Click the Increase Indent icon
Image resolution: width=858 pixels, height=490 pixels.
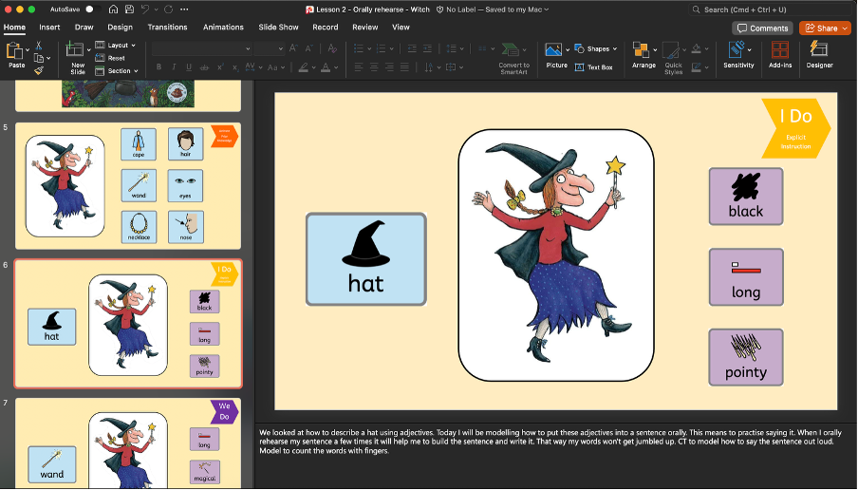coord(427,48)
